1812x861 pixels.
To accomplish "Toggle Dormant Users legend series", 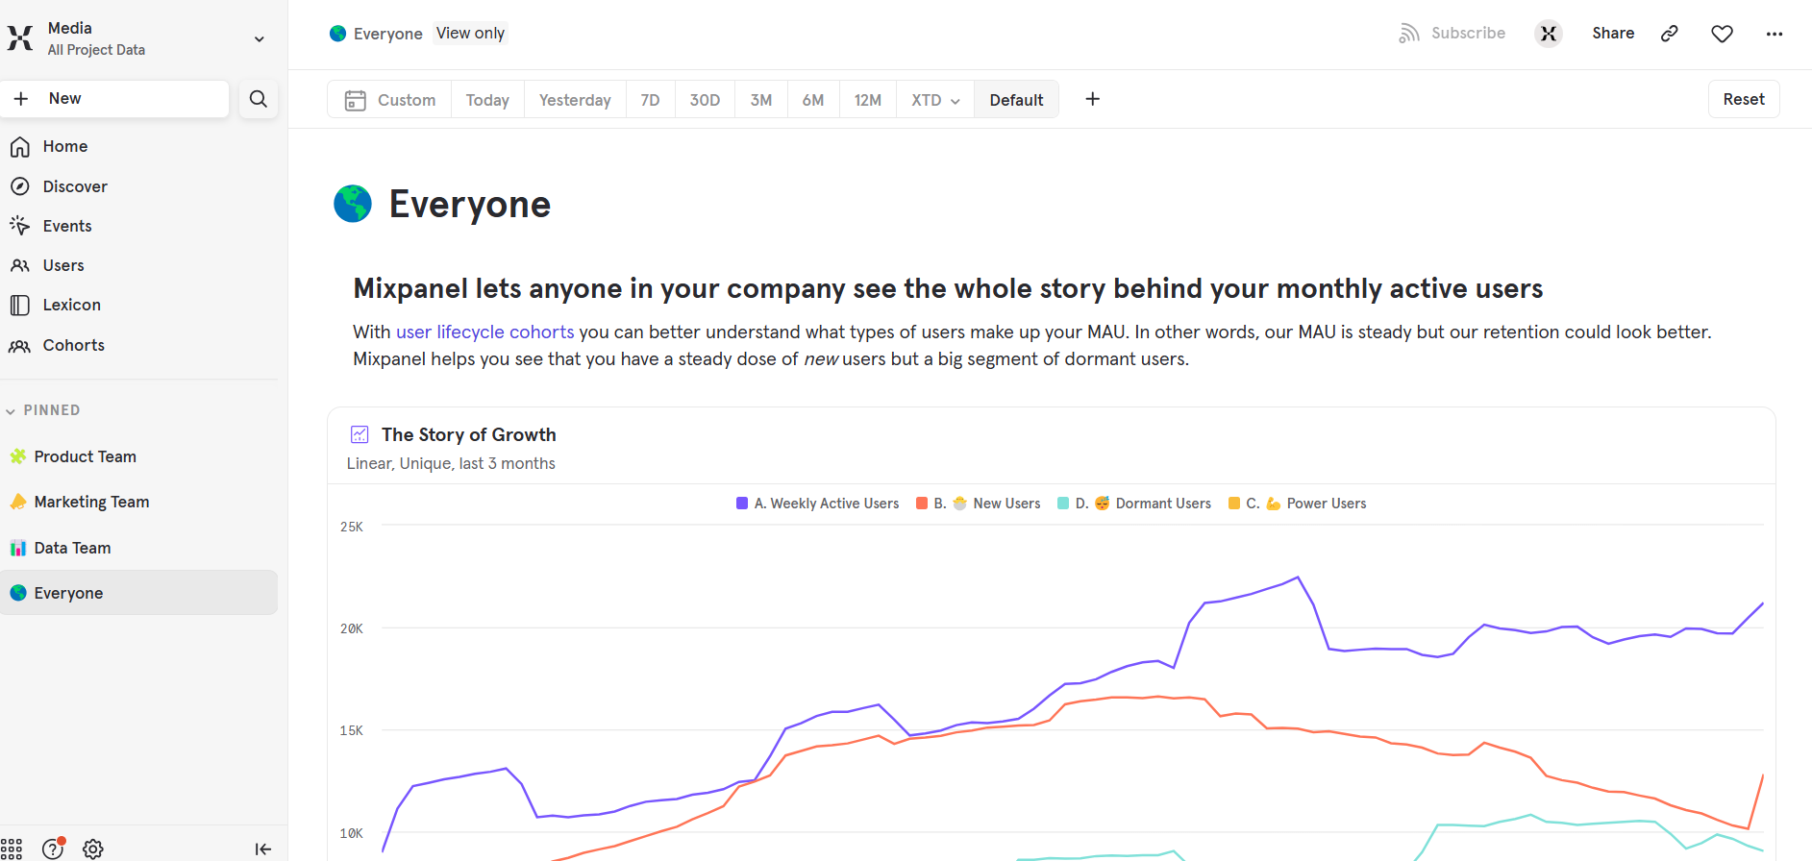I will (x=1133, y=504).
